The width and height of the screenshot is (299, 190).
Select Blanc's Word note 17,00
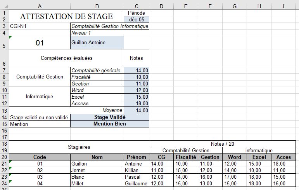click(235, 177)
